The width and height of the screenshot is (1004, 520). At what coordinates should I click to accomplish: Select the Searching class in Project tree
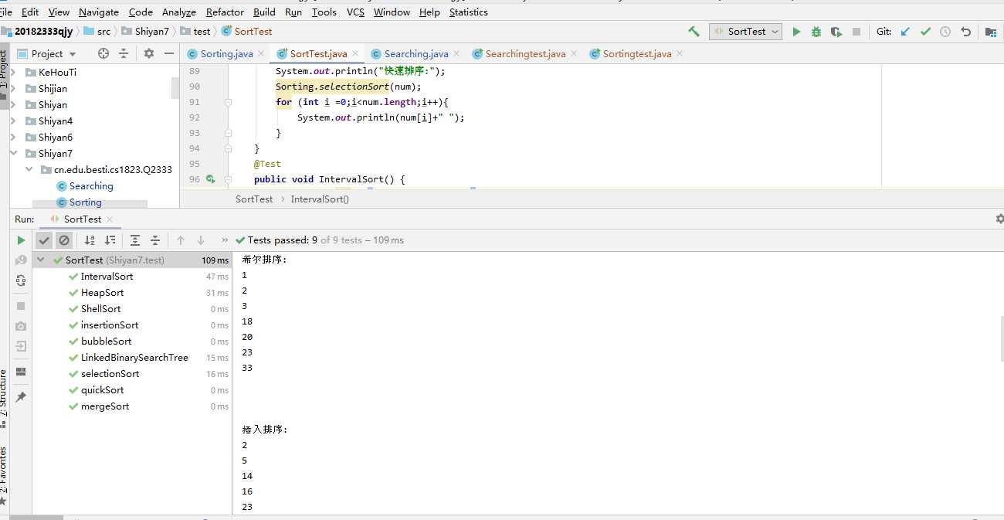tap(91, 185)
